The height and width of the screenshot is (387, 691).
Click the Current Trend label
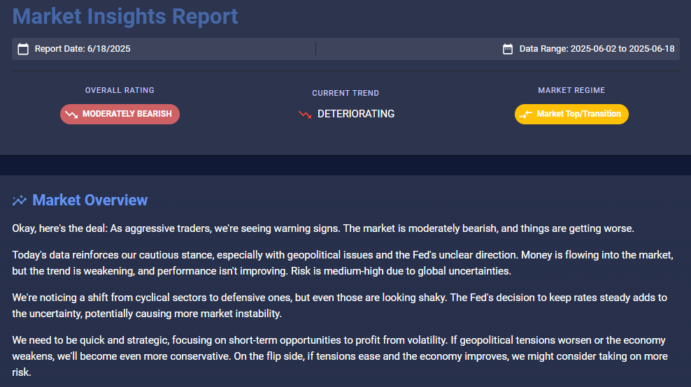345,94
